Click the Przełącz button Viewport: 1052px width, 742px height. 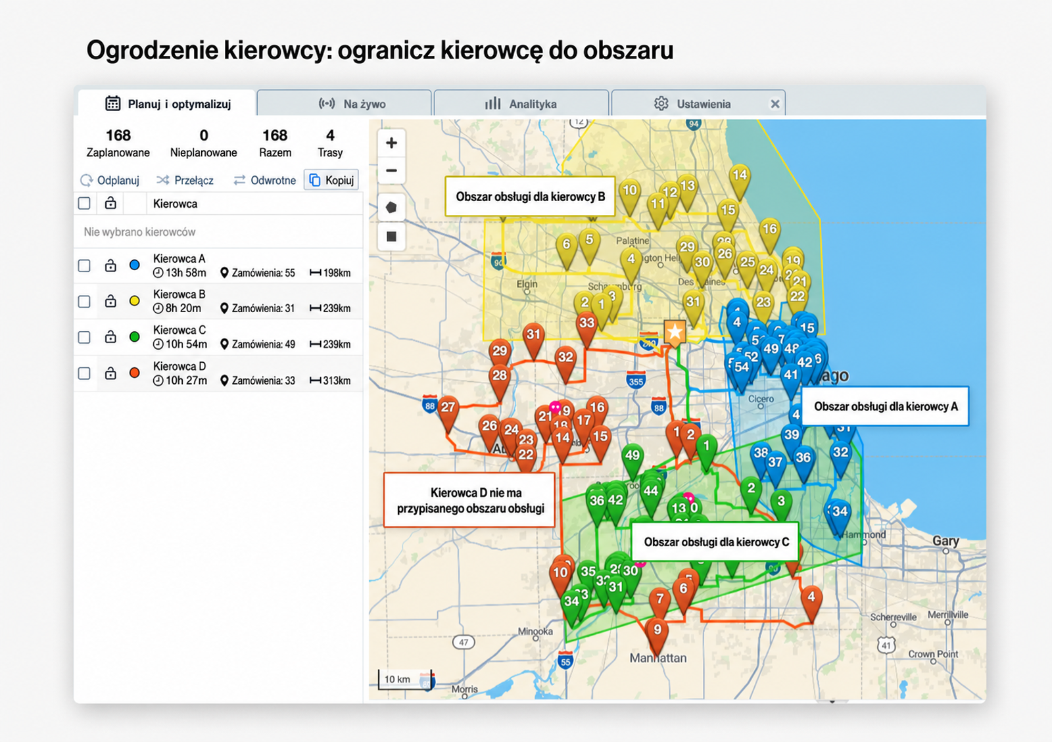pos(185,180)
